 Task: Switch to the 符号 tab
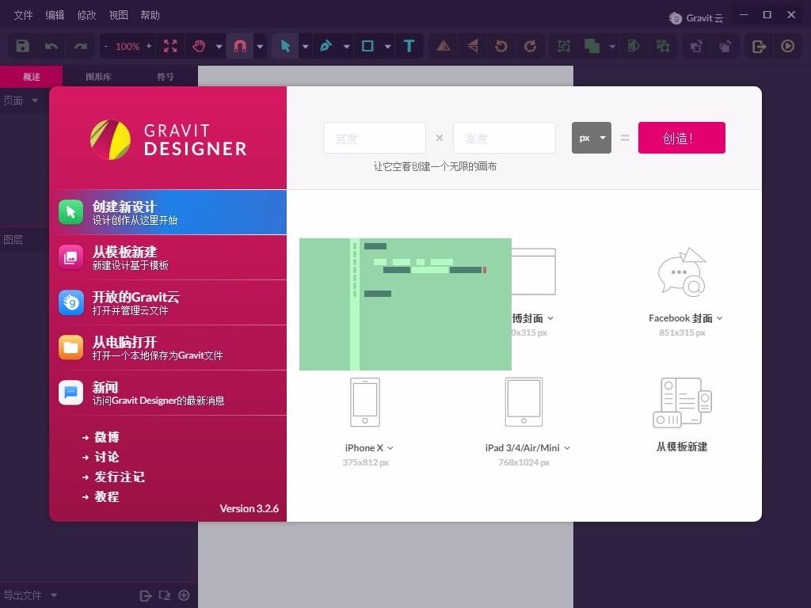(x=165, y=77)
